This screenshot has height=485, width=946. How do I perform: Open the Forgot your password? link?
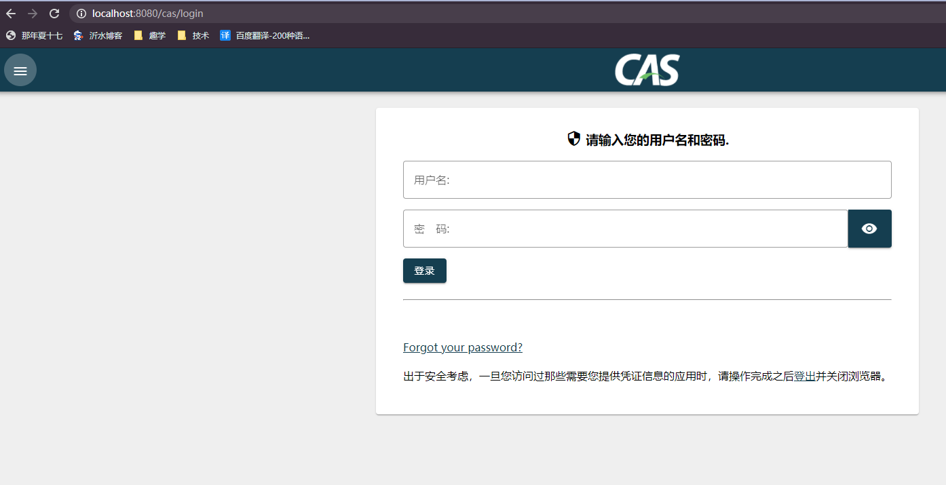pos(463,347)
